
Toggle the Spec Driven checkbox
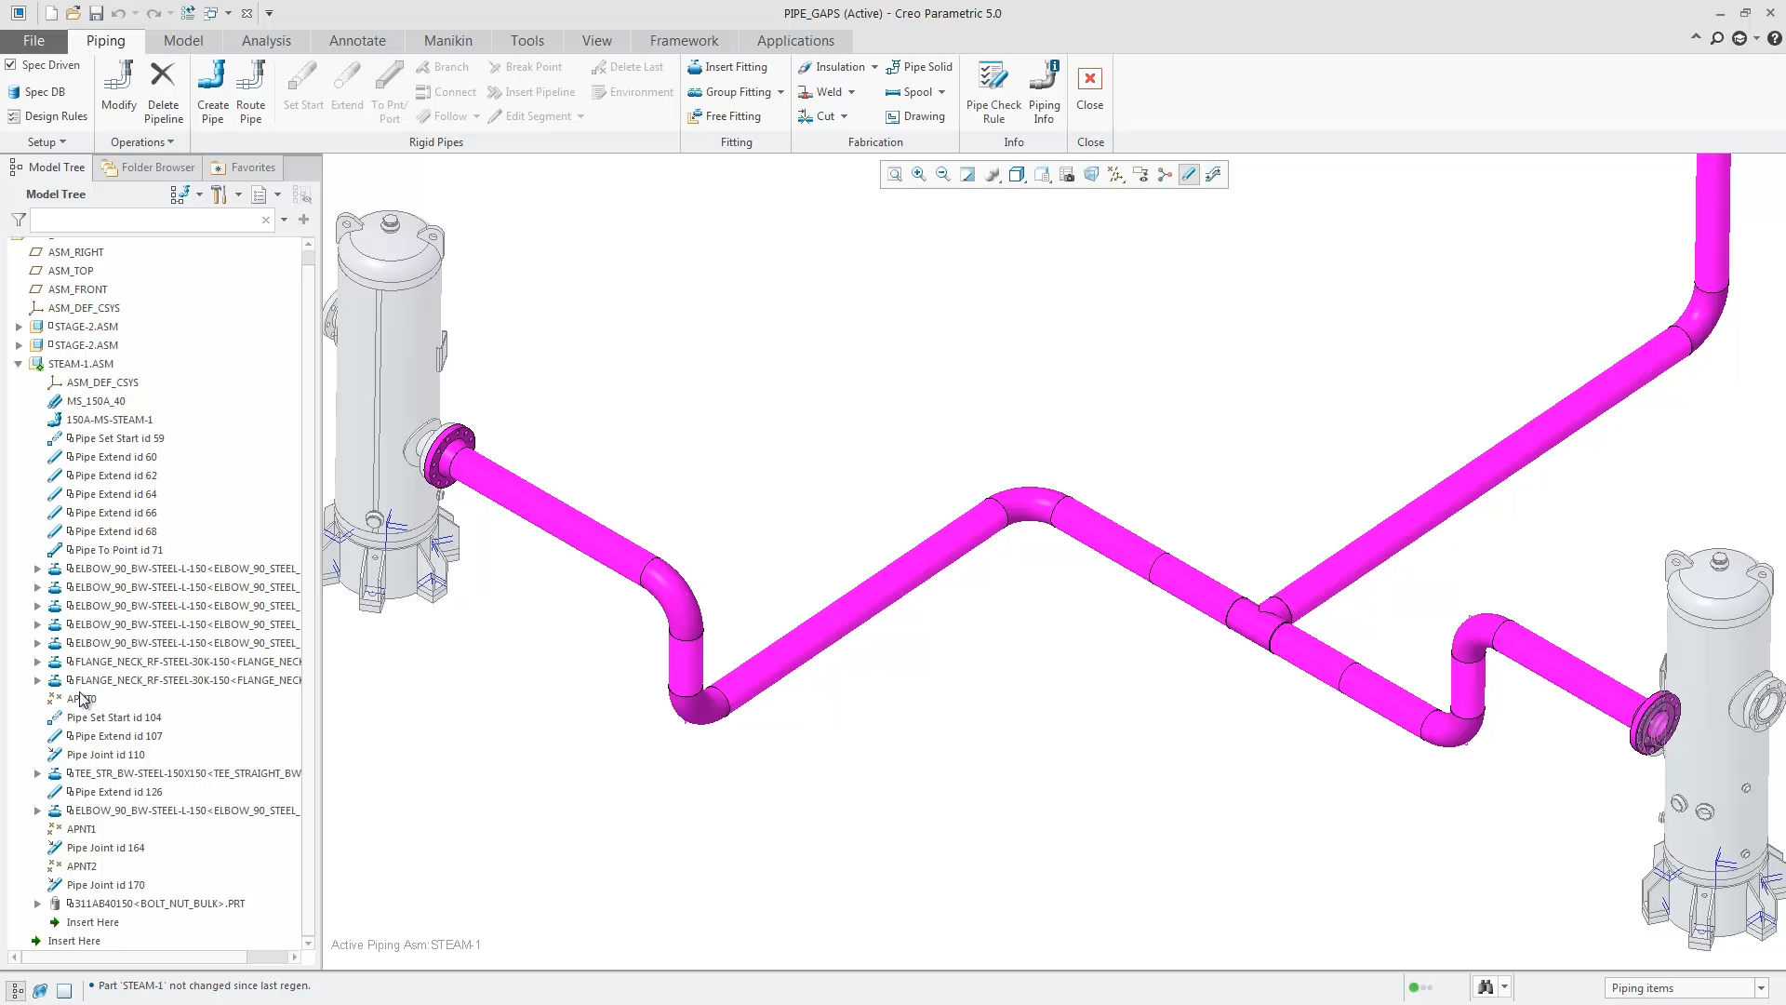[11, 65]
